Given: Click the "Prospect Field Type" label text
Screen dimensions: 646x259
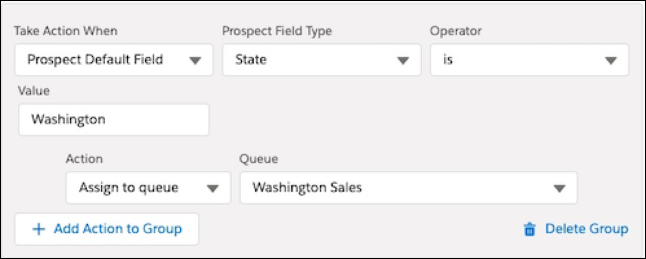Looking at the screenshot, I should 277,31.
